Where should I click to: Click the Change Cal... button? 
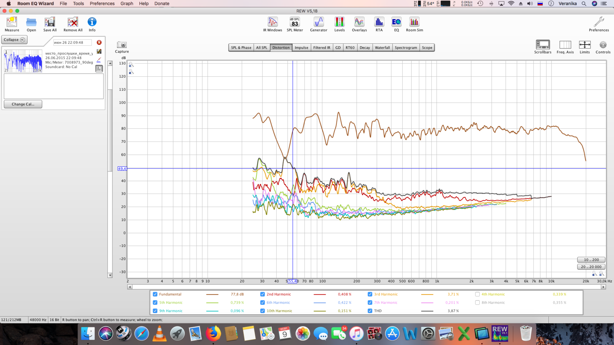click(23, 104)
